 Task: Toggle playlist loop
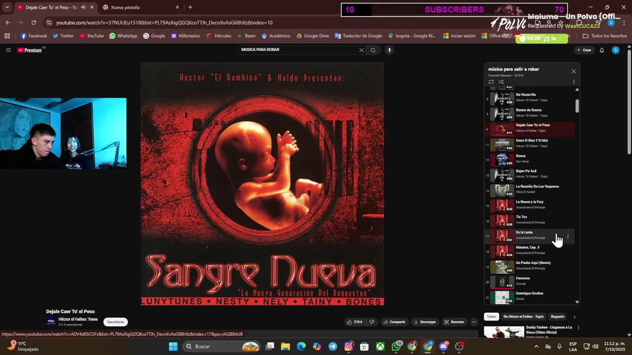pyautogui.click(x=491, y=82)
